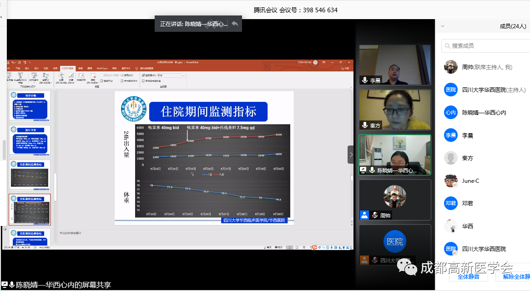Screen dimensions: 530x291
Task: Collapse the video strip with side arrow
Action: tap(351, 155)
